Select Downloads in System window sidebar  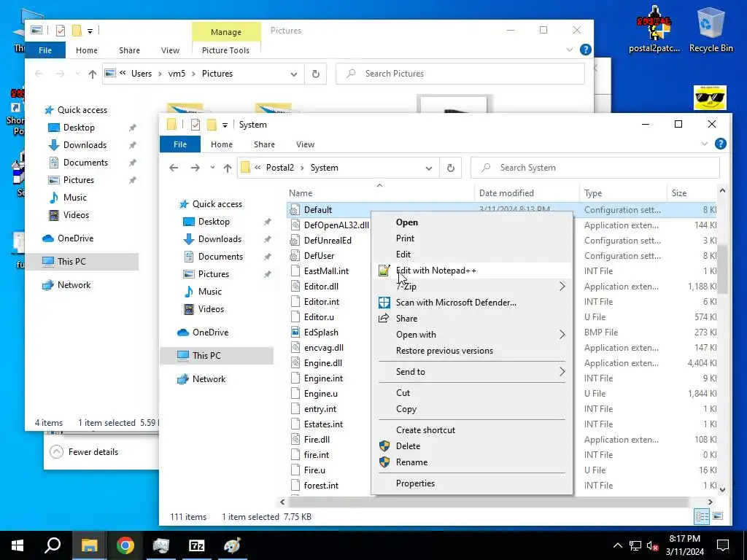click(220, 239)
